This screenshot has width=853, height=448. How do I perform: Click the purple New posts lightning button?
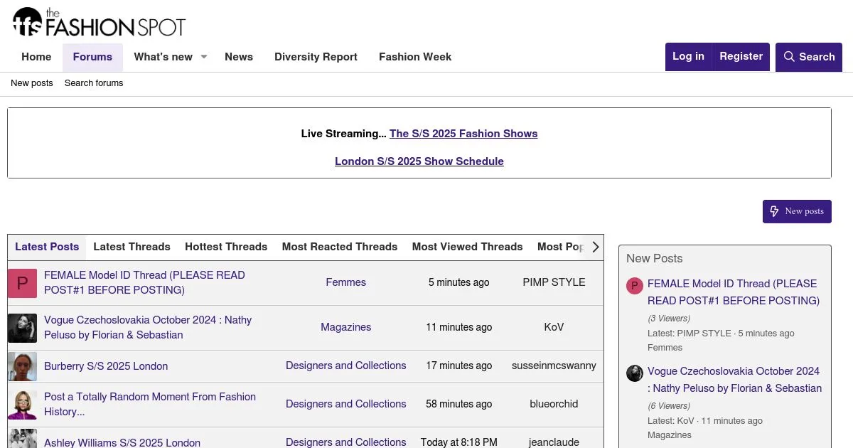(x=797, y=211)
